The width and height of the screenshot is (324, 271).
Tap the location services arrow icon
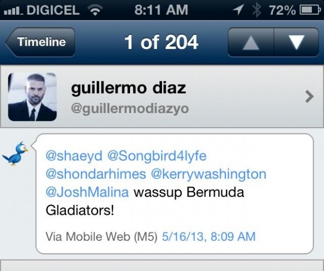coord(238,10)
